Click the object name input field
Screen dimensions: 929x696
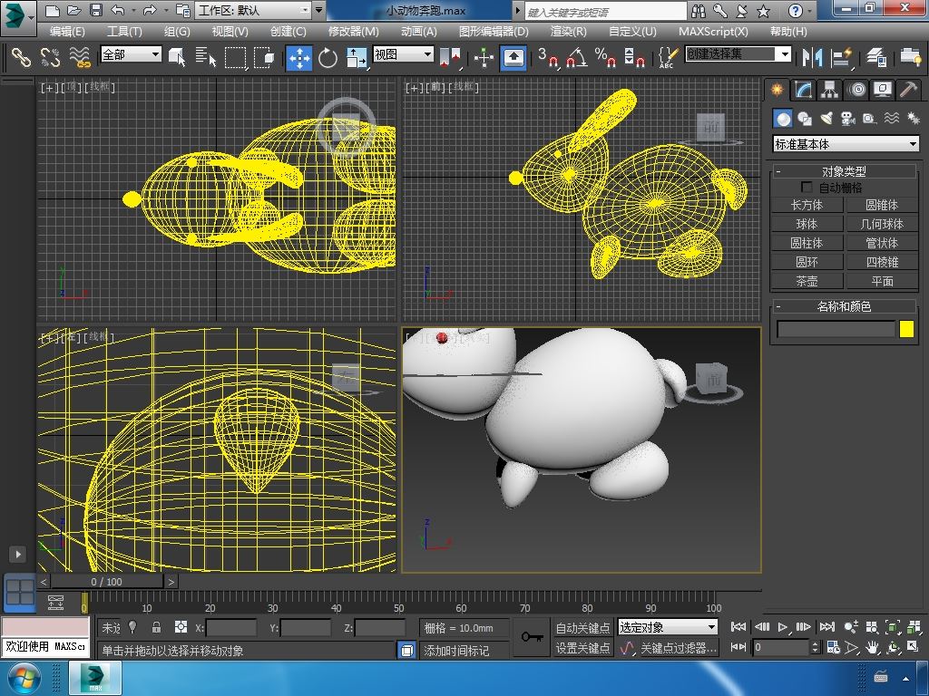[x=836, y=329]
